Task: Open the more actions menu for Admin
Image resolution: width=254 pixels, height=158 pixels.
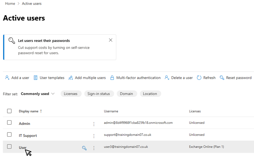Action: (x=94, y=124)
